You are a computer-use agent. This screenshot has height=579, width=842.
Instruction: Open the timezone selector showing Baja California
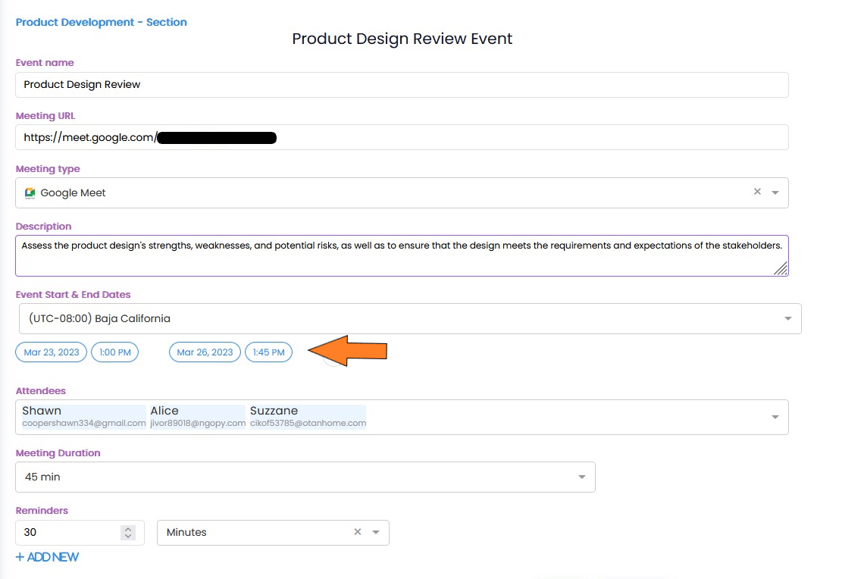[x=788, y=318]
